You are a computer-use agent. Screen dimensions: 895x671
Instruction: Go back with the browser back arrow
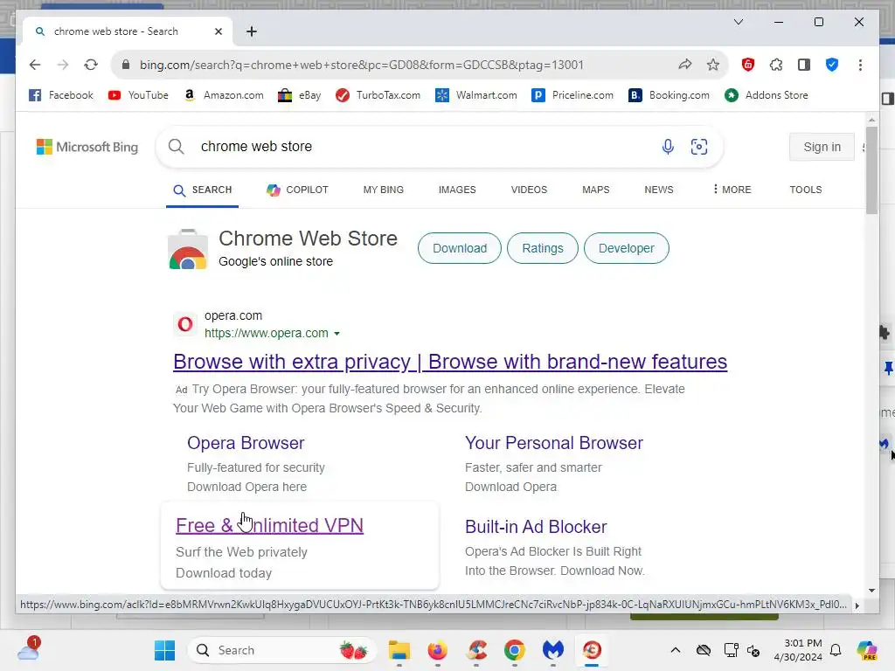click(35, 65)
